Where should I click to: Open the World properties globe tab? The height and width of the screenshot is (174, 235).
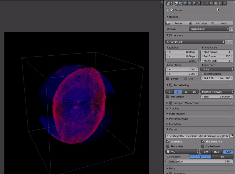click(x=189, y=3)
